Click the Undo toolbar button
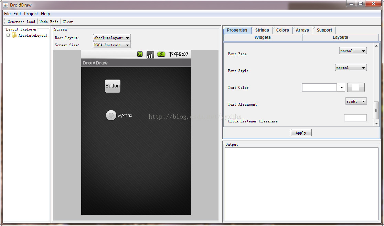Viewport: 384px width, 226px height. pyautogui.click(x=44, y=22)
